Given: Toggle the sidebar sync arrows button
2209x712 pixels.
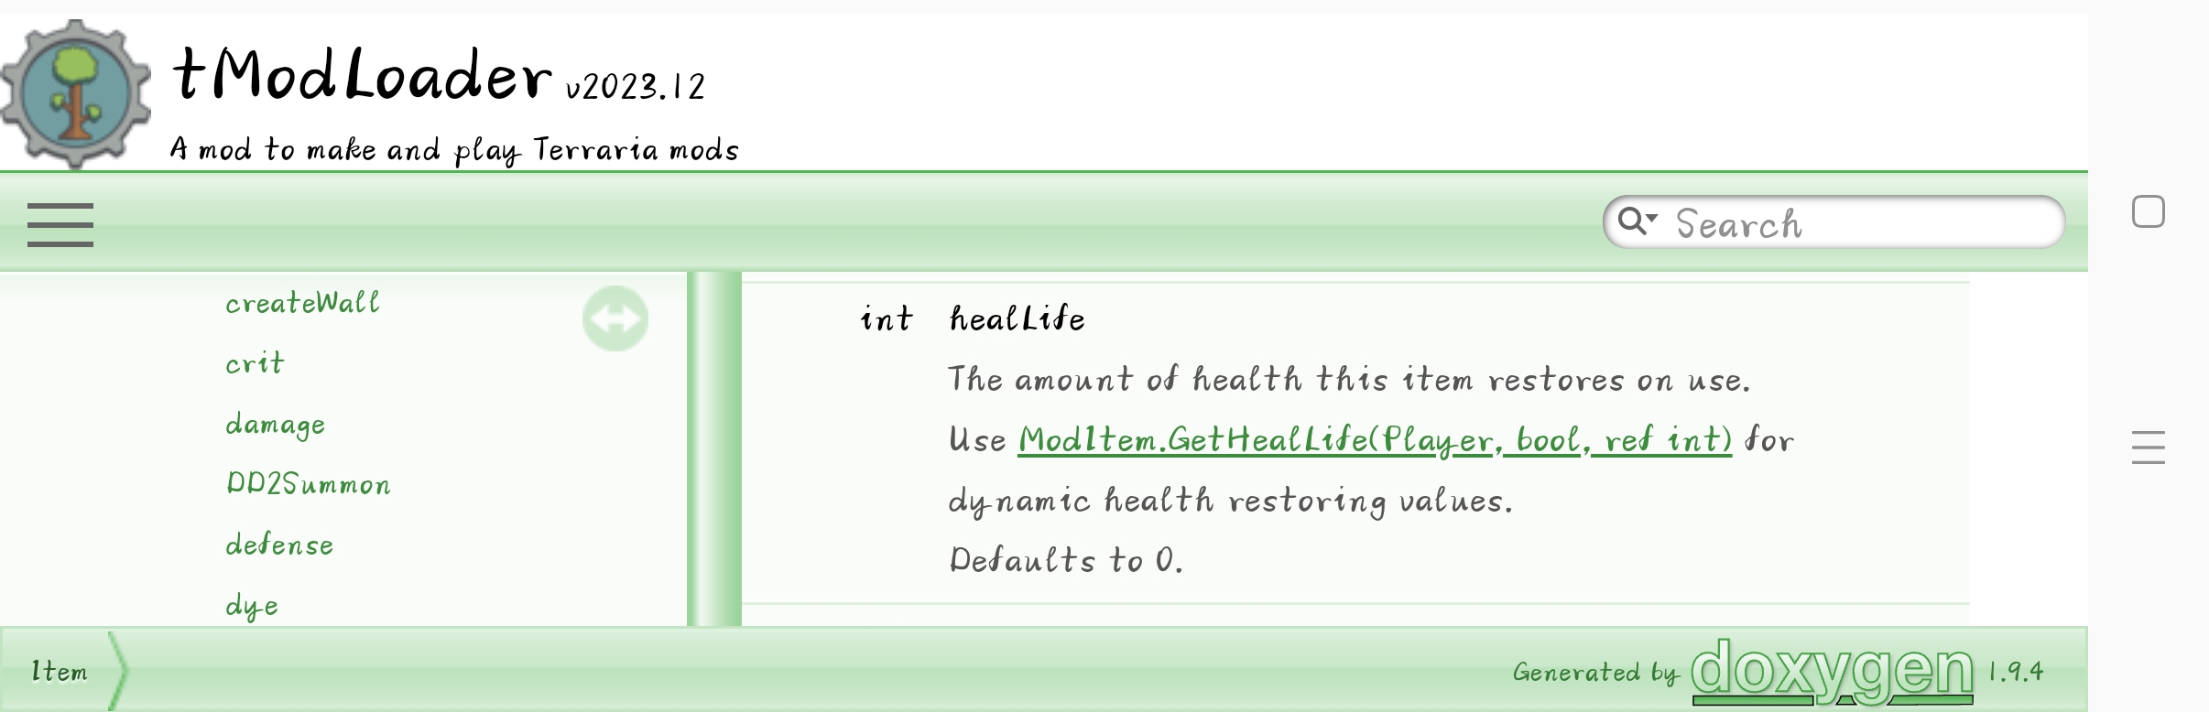Looking at the screenshot, I should pos(615,318).
